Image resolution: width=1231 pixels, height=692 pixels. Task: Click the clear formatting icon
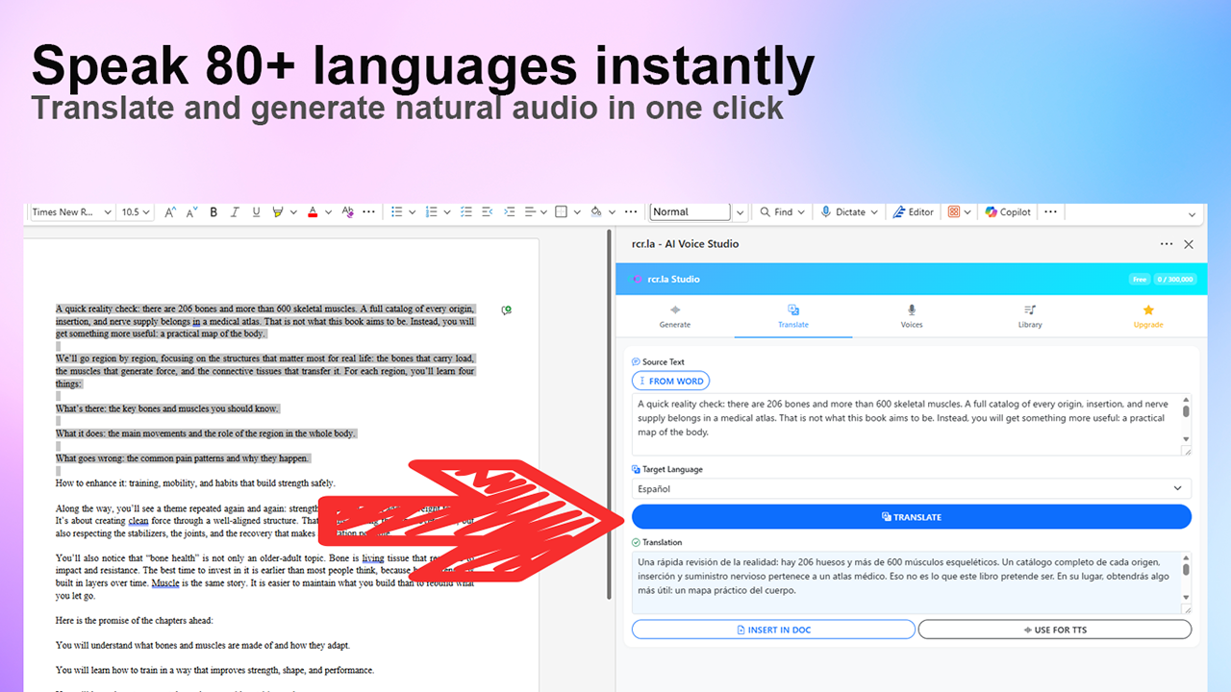point(347,212)
